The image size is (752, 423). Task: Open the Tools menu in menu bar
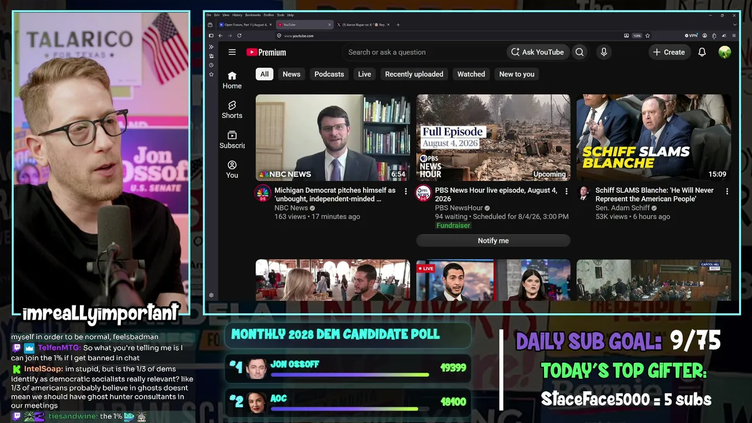pos(281,15)
